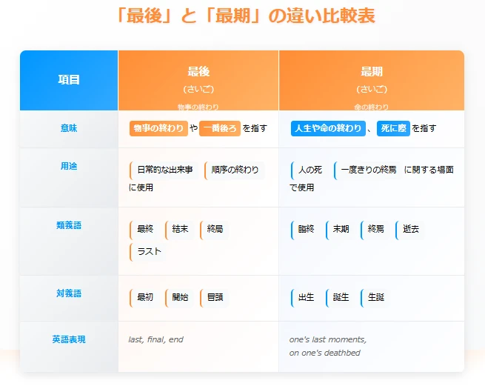
Task: Click the 臨終 synonym tag
Action: click(306, 230)
